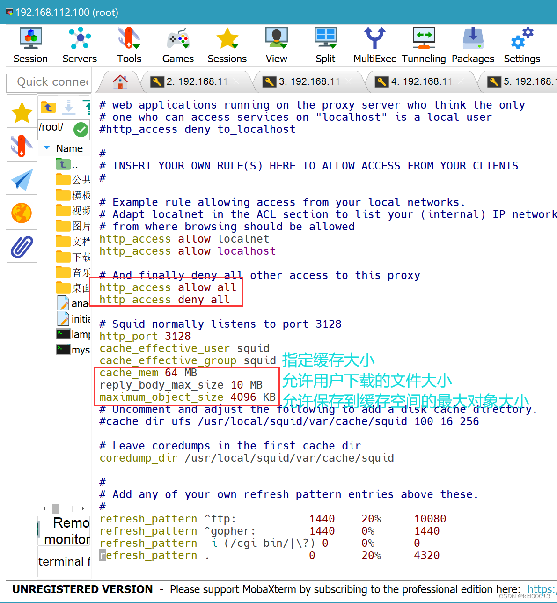Screen dimensions: 557x603
Task: Open the Tunneling toolbar icon
Action: tap(424, 45)
